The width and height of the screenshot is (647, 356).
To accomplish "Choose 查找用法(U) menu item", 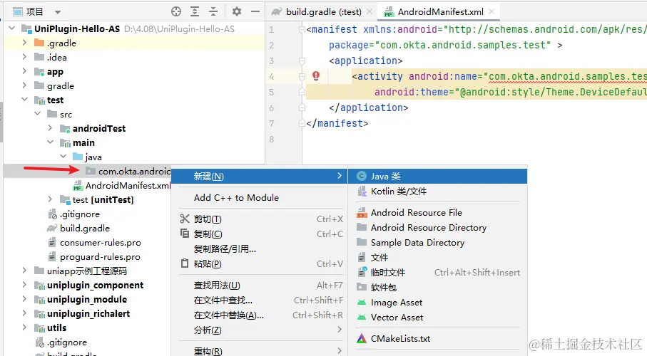I will [x=260, y=285].
